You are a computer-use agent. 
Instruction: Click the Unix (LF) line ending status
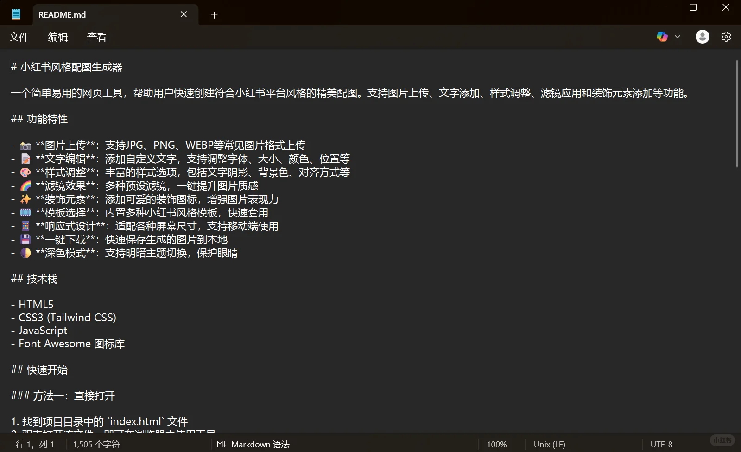point(550,444)
